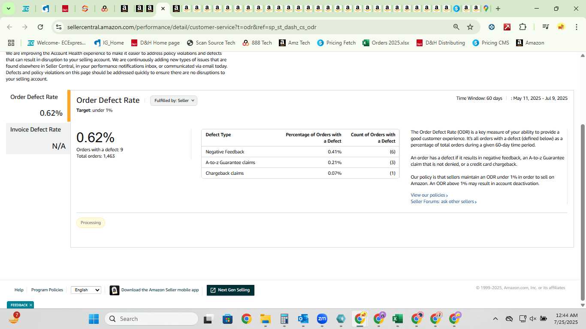Open the Fulfilled by: Seller dropdown

click(174, 100)
